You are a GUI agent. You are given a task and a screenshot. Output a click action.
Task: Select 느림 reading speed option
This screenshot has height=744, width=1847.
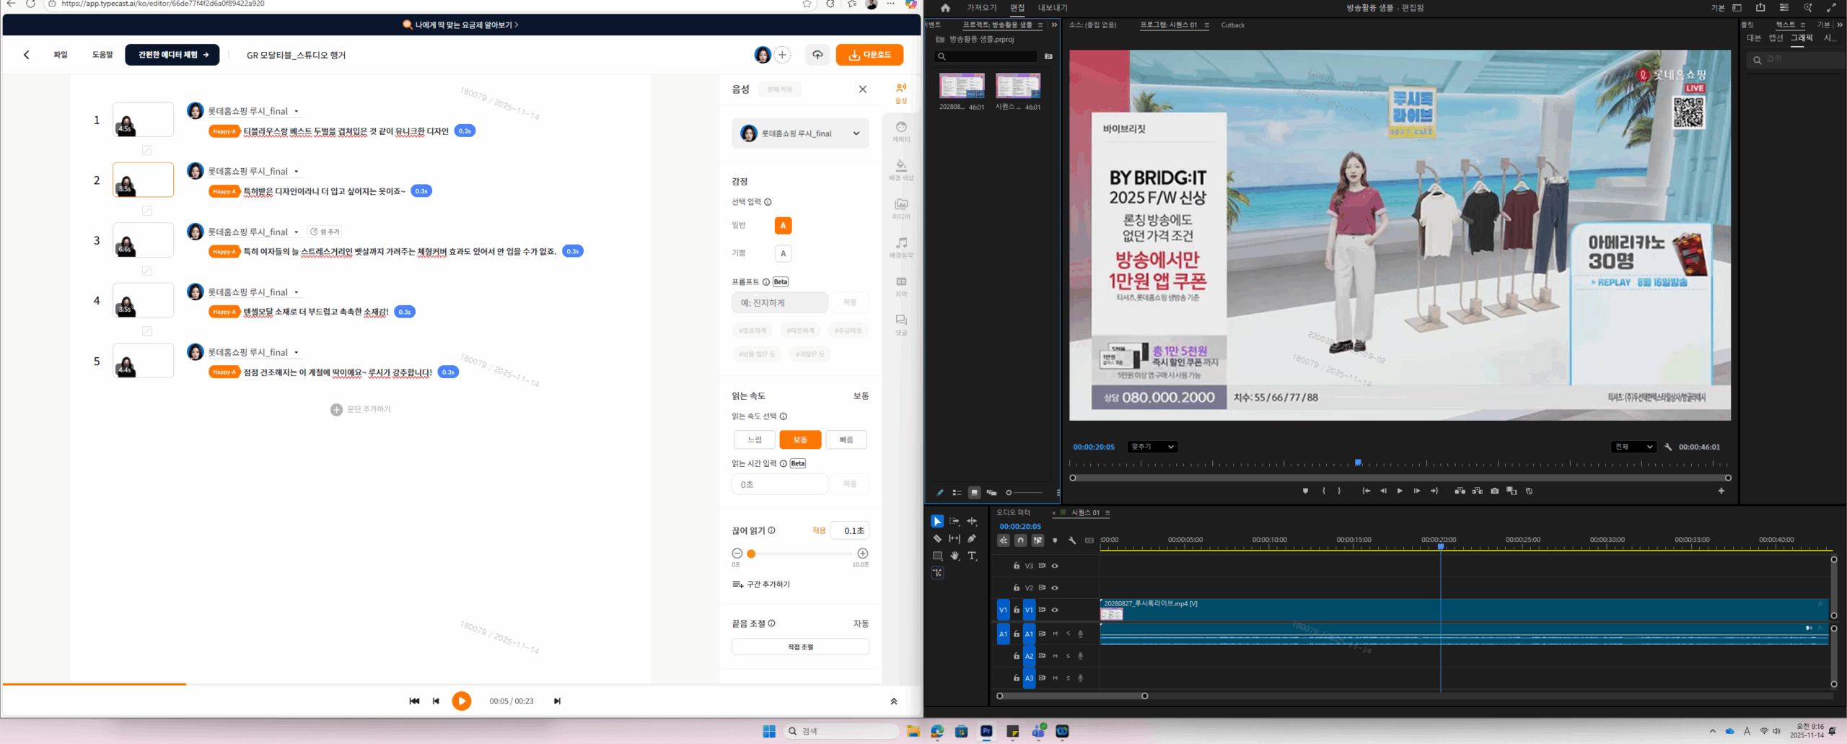click(x=754, y=439)
